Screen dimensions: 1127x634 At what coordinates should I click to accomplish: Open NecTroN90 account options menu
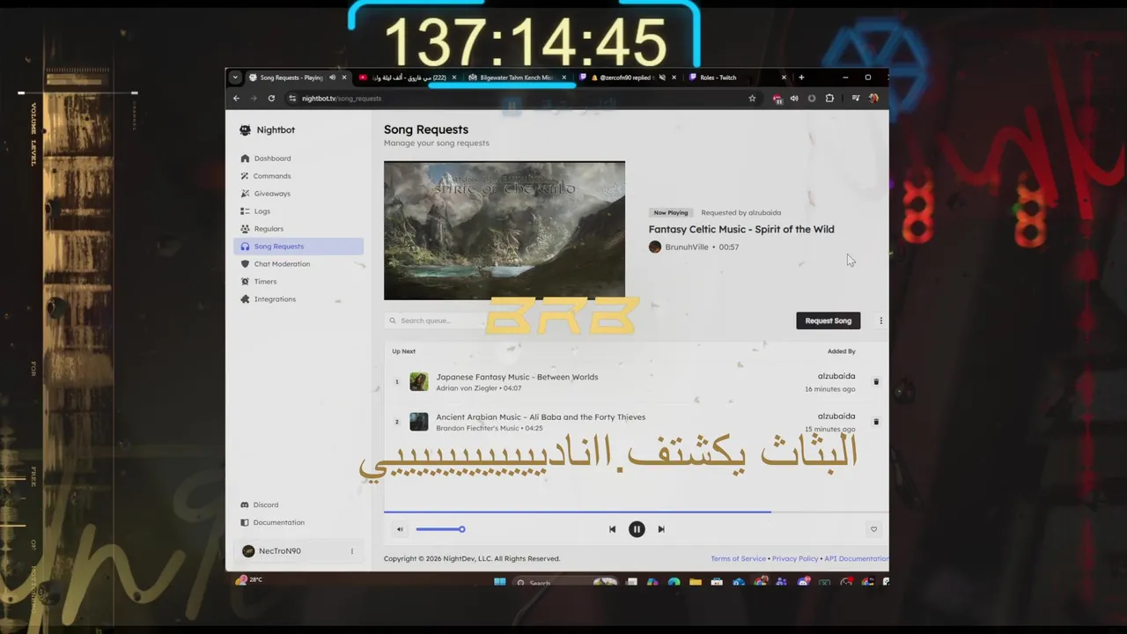(352, 551)
